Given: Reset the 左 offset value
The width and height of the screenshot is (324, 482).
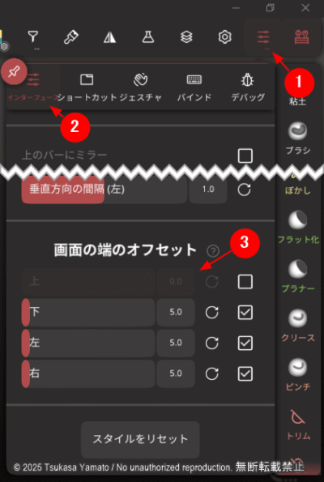Looking at the screenshot, I should 211,343.
